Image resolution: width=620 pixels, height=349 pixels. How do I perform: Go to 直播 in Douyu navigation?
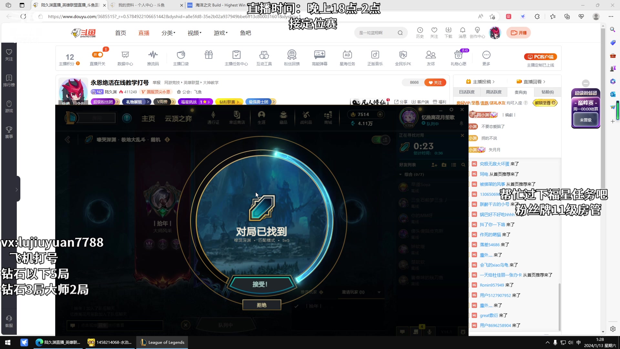point(144,33)
